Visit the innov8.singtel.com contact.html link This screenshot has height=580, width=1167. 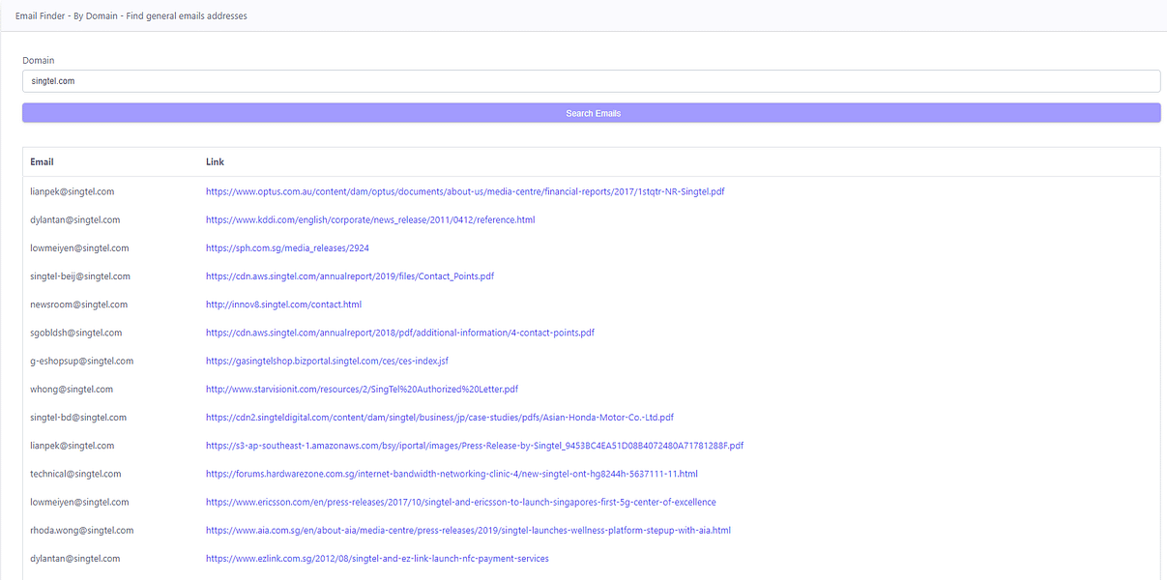pos(283,304)
